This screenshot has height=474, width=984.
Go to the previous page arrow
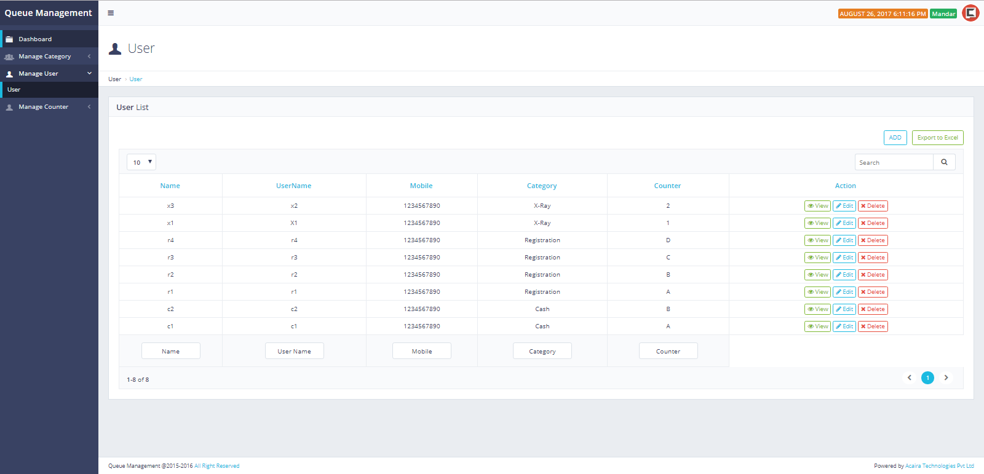pyautogui.click(x=910, y=377)
